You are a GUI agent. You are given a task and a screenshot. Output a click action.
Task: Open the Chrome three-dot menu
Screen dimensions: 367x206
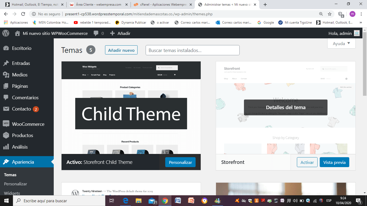tap(361, 14)
